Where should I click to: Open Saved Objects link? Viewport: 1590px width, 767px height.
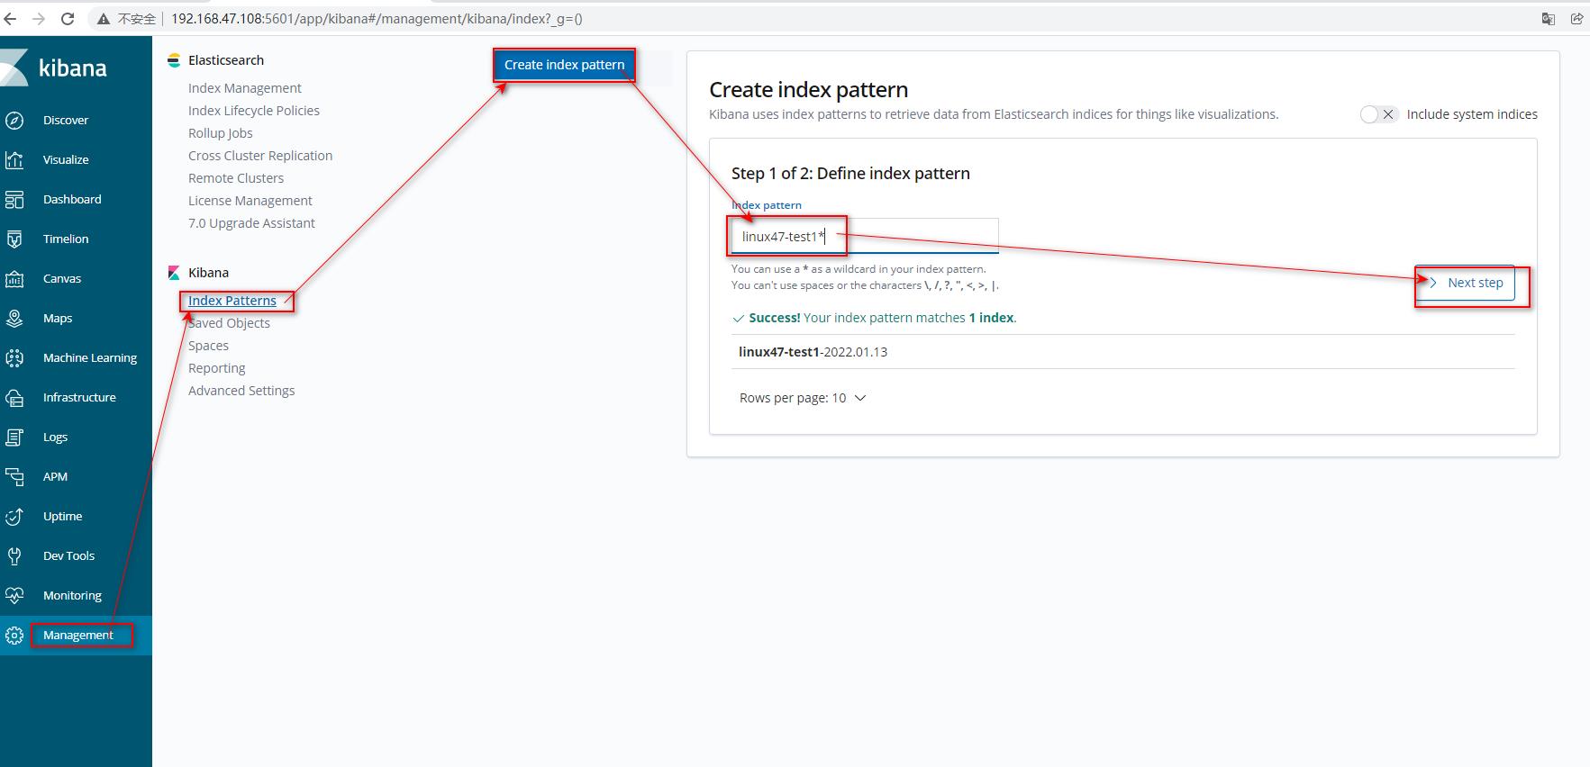(x=229, y=323)
